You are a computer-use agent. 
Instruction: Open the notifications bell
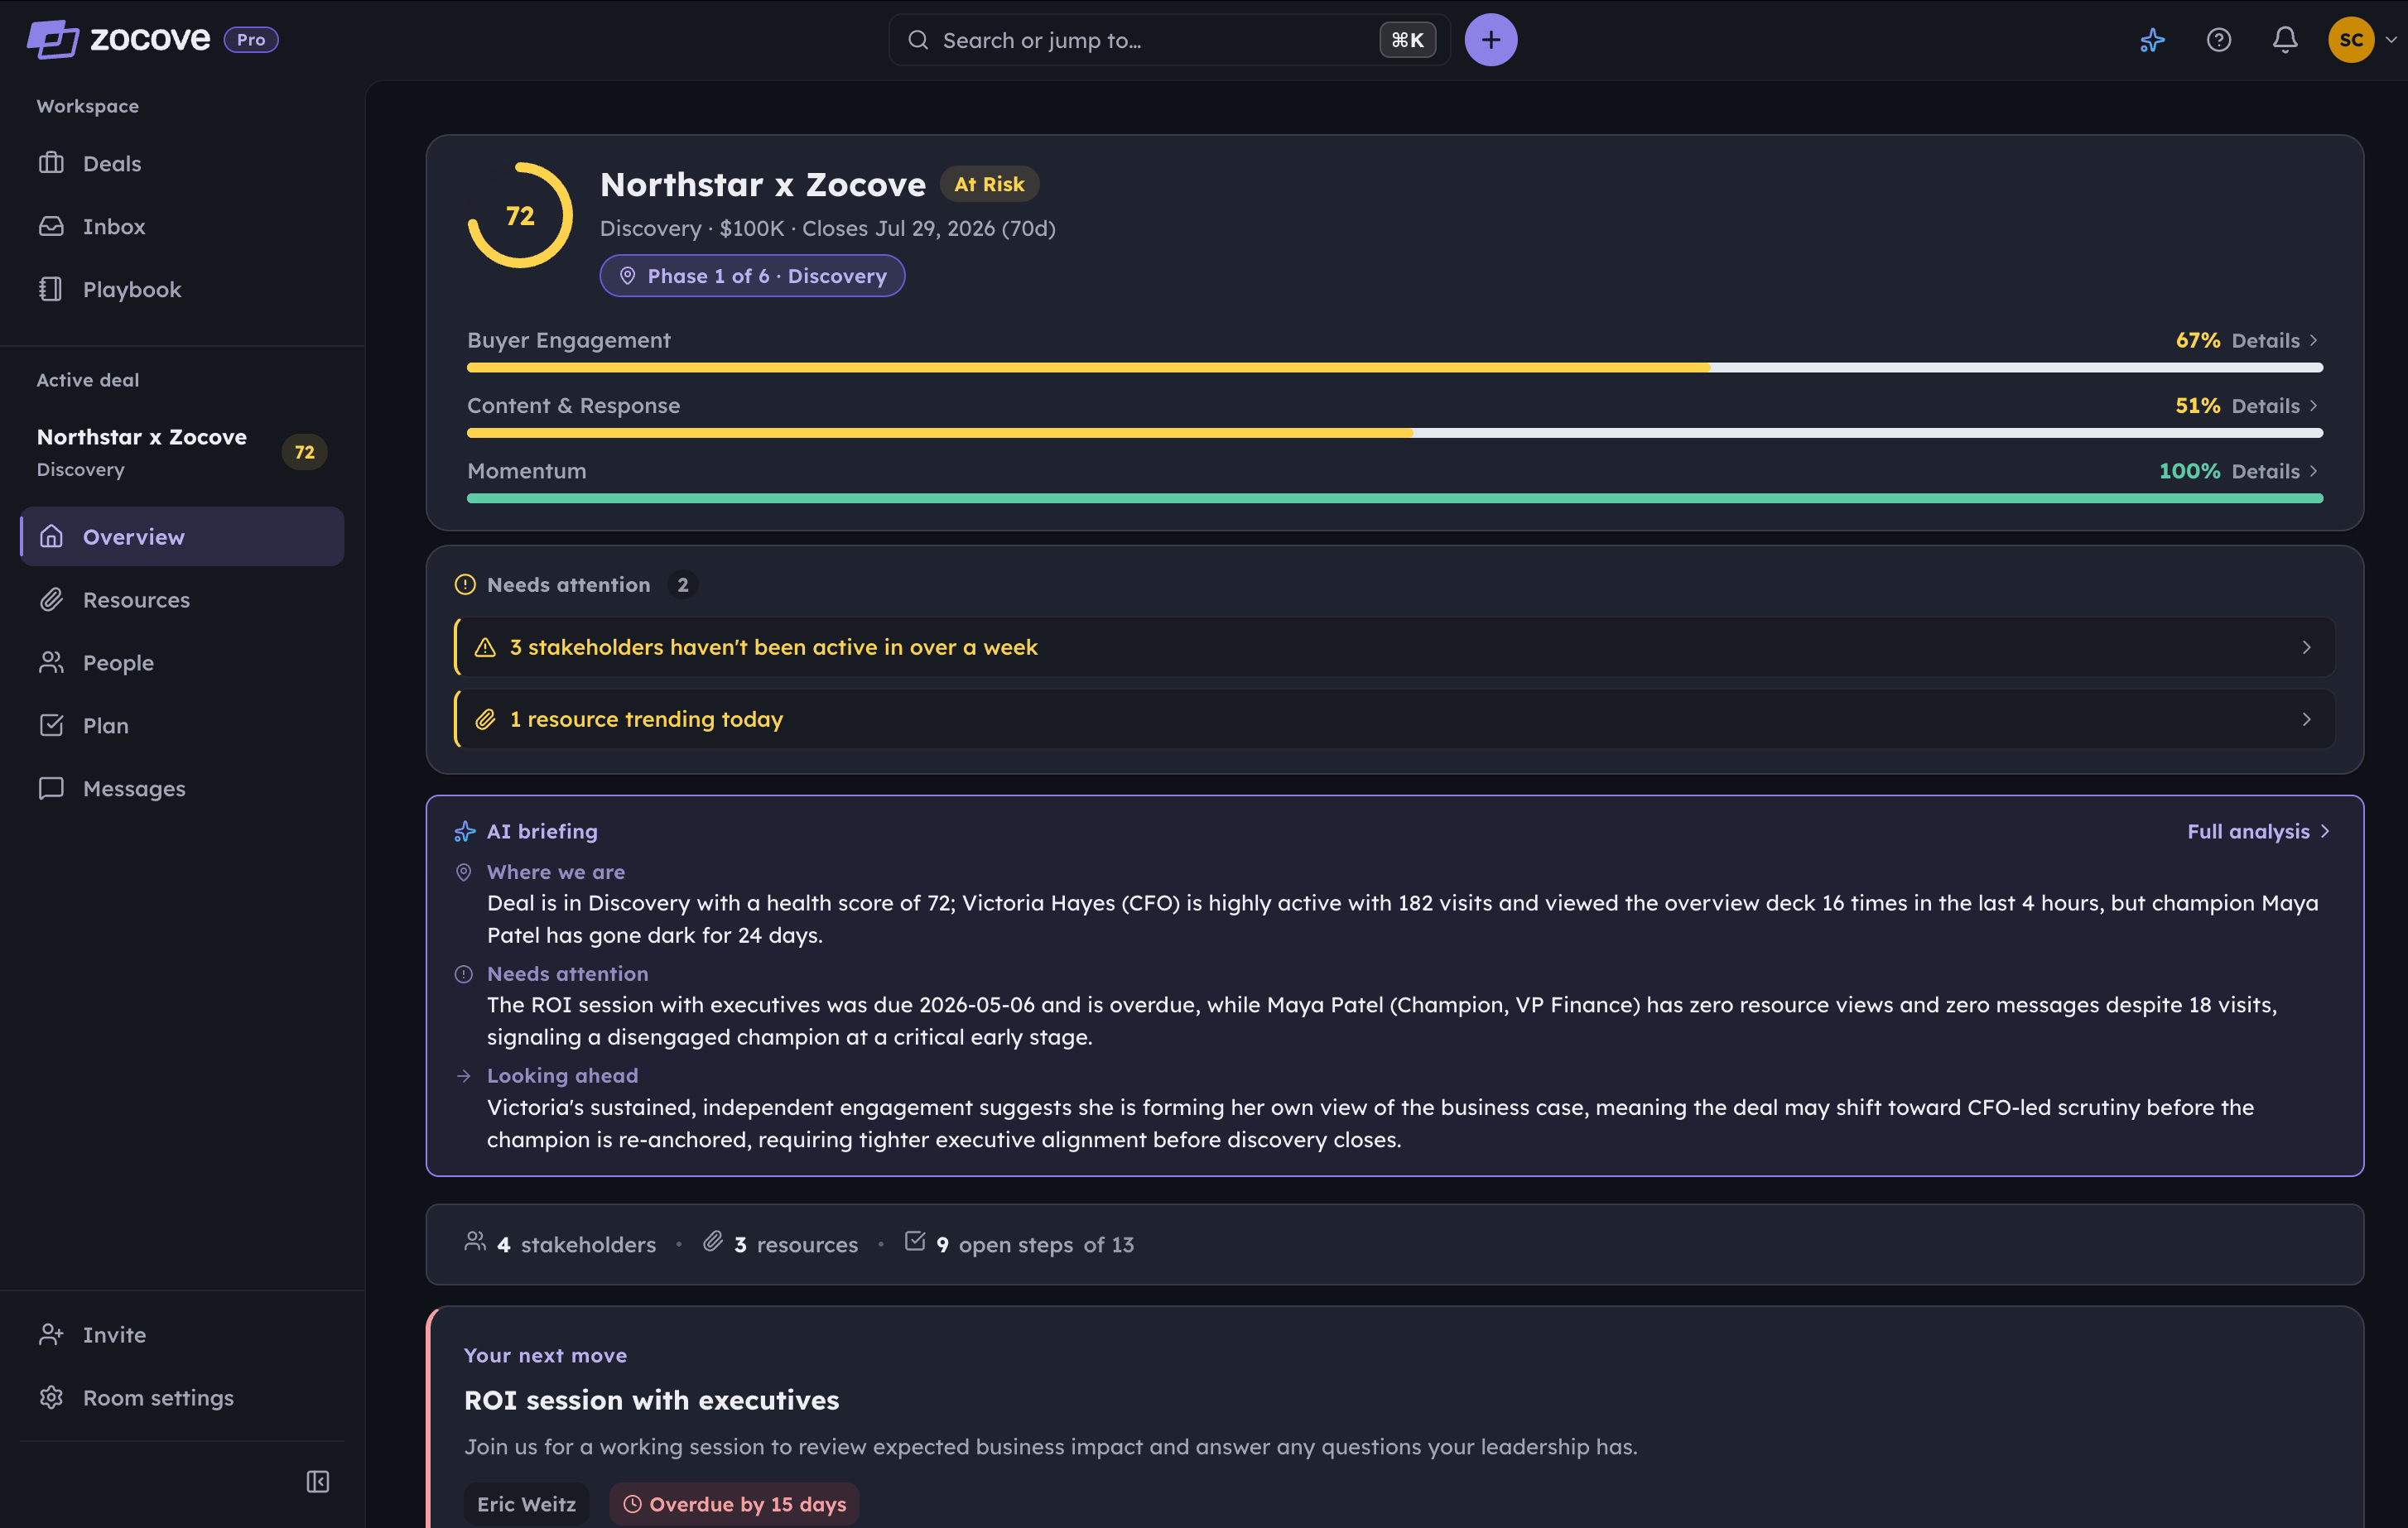2285,40
